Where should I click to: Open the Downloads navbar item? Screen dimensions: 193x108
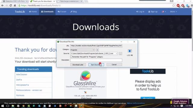(47, 12)
